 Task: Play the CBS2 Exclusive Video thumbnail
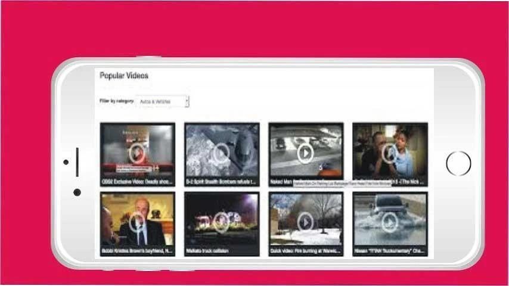pyautogui.click(x=137, y=153)
